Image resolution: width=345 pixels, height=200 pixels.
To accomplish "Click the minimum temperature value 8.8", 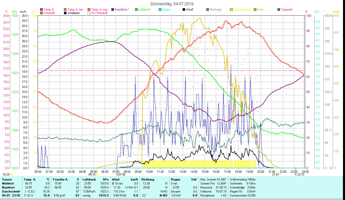I will pos(47,183).
